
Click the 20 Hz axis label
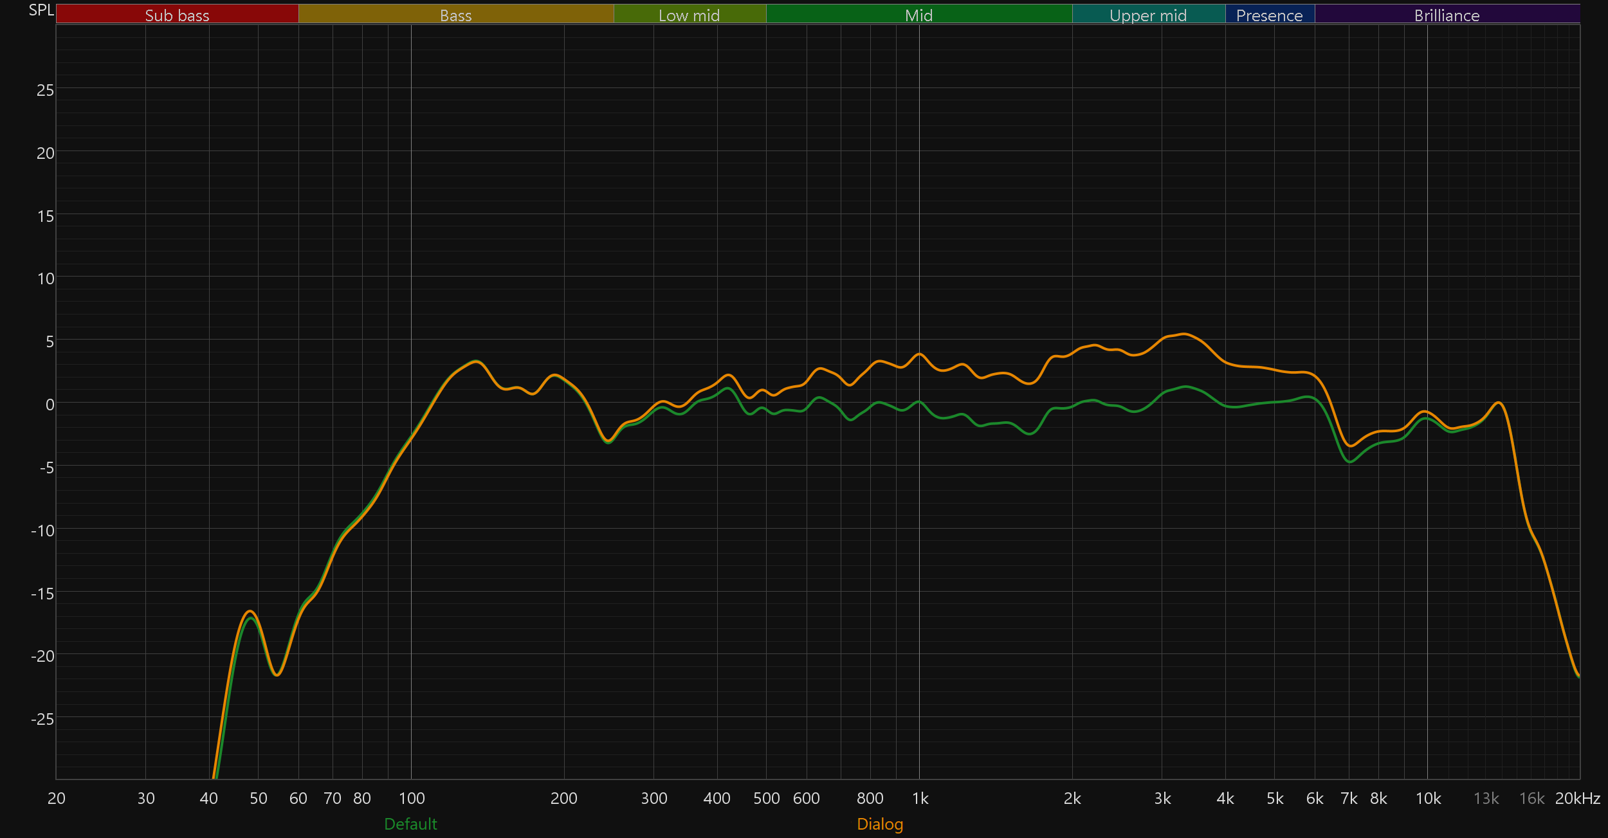[x=57, y=798]
